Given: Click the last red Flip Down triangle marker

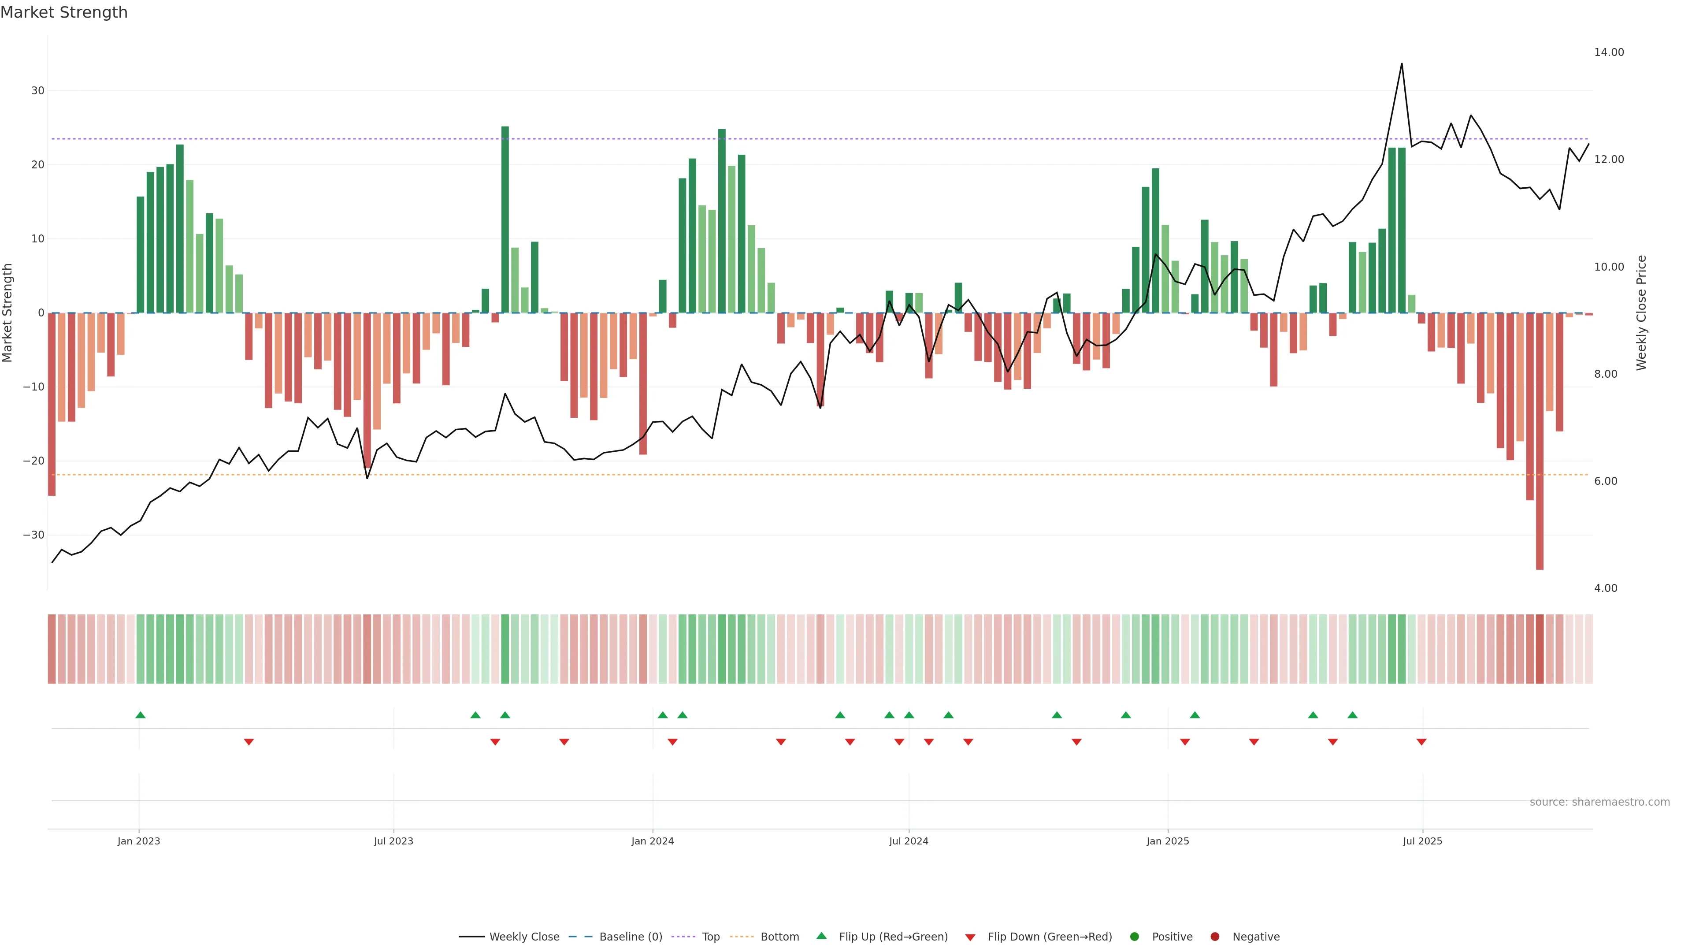Looking at the screenshot, I should [x=1421, y=742].
